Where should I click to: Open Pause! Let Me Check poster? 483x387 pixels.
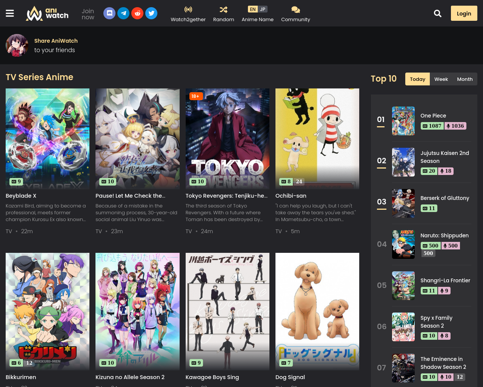tap(137, 139)
